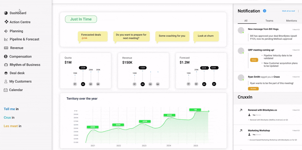Open Pipeline & Forecast page
302x150 pixels.
(x=24, y=39)
